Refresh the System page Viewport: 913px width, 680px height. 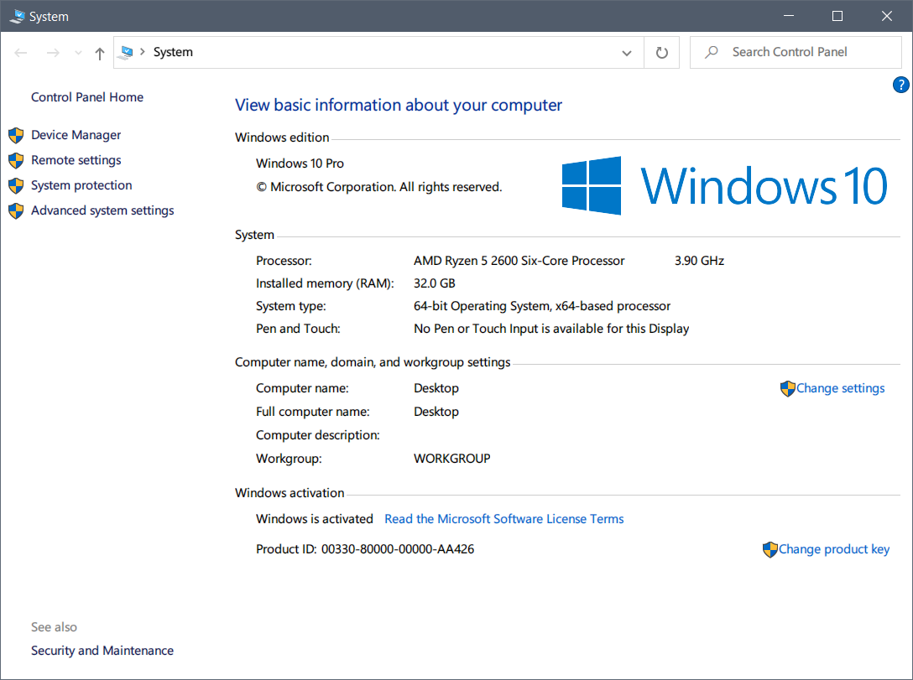click(661, 53)
